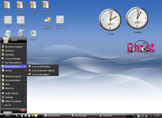Click the London analog clock widget
This screenshot has width=162, height=118.
coord(137,18)
